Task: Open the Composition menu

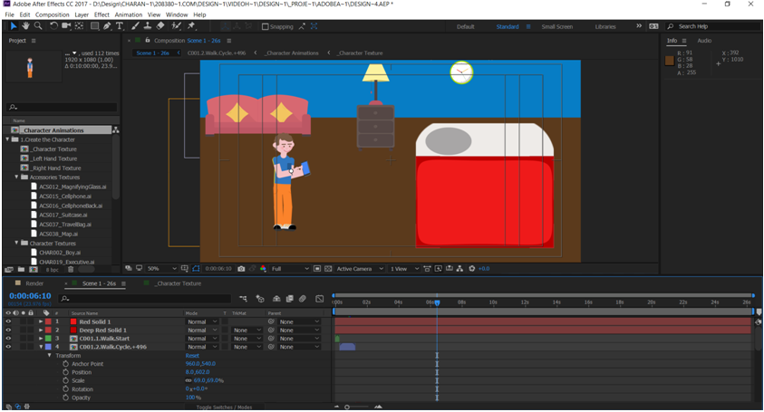Action: click(x=52, y=14)
